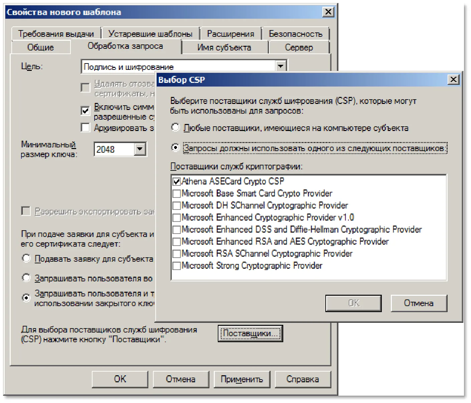Viewport: 471px width, 403px height.
Task: Select the Подавать заявку для субъекта radio button
Action: [26, 258]
